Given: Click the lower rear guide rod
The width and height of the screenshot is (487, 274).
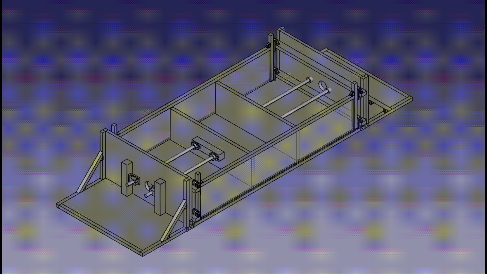Looking at the screenshot, I should coord(304,104).
